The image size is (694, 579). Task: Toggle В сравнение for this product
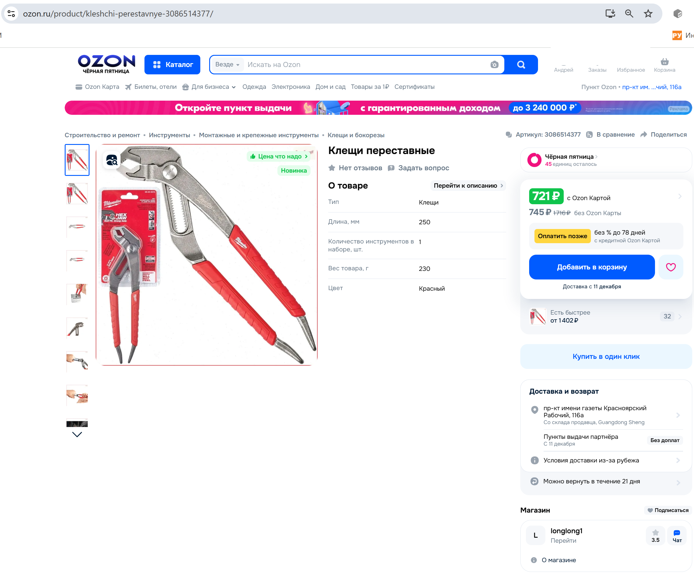(x=610, y=135)
